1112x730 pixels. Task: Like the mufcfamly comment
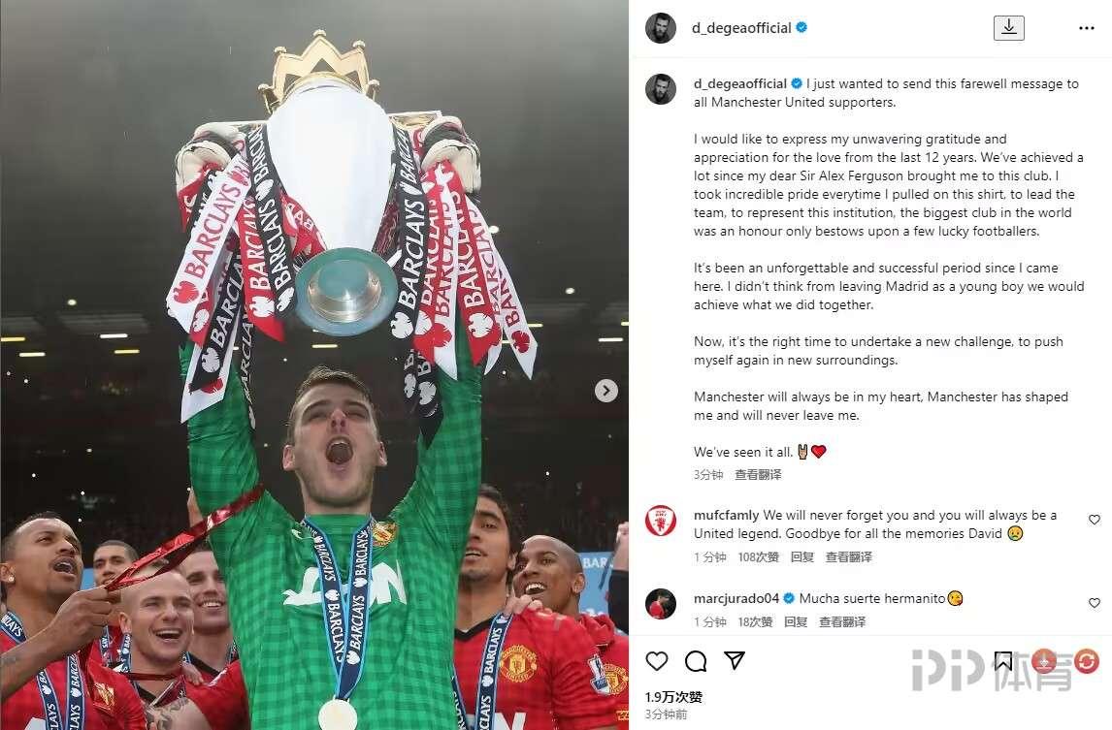(x=1095, y=520)
